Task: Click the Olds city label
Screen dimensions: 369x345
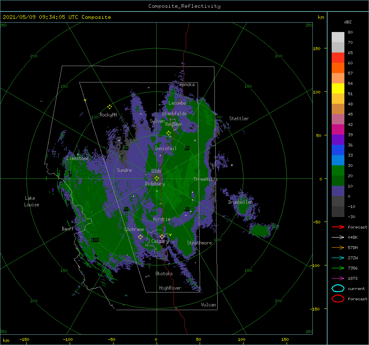Action: 156,171
